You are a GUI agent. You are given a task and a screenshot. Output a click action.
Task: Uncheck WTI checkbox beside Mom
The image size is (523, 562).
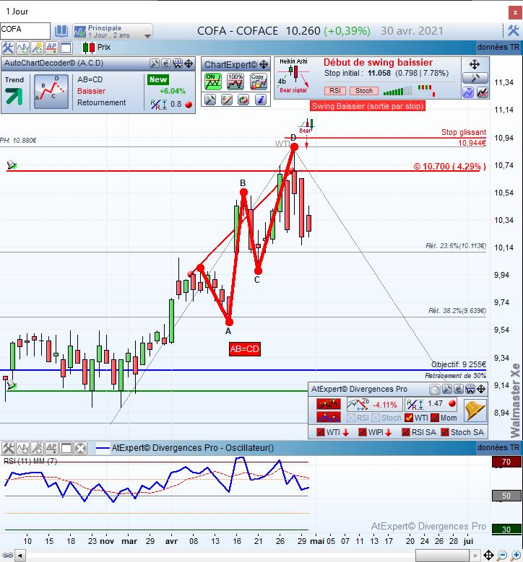(x=408, y=418)
